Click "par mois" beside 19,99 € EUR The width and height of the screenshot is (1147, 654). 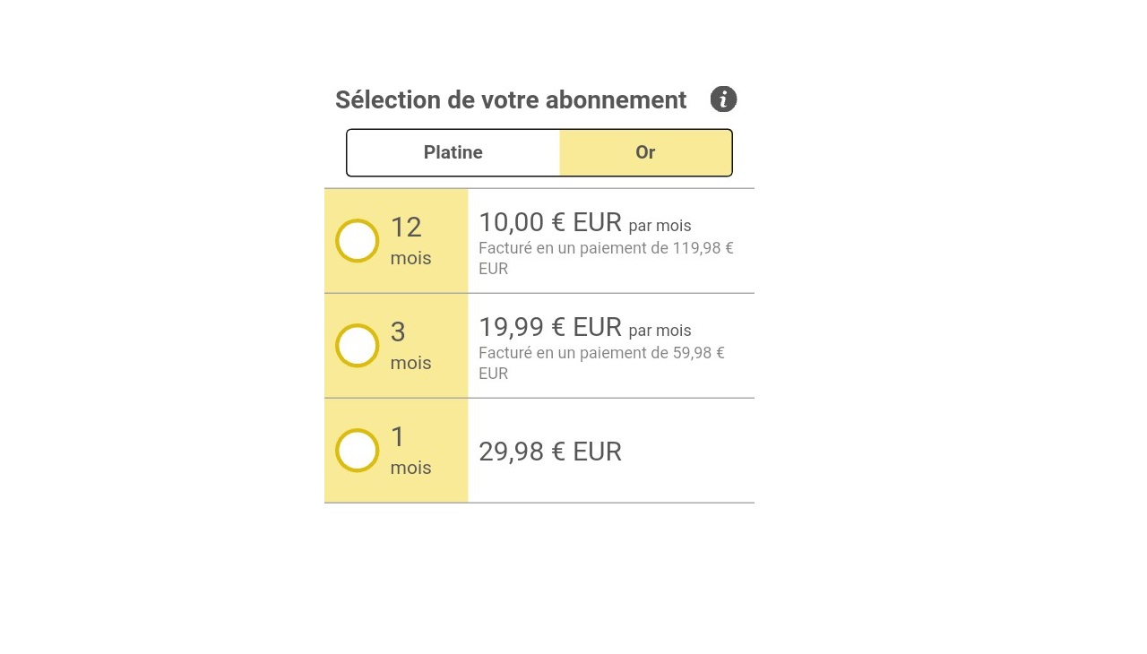coord(660,331)
